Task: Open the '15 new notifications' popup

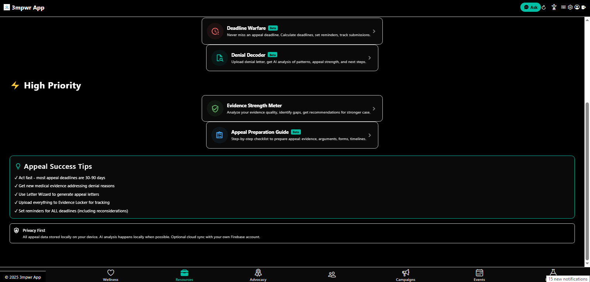Action: [x=568, y=279]
